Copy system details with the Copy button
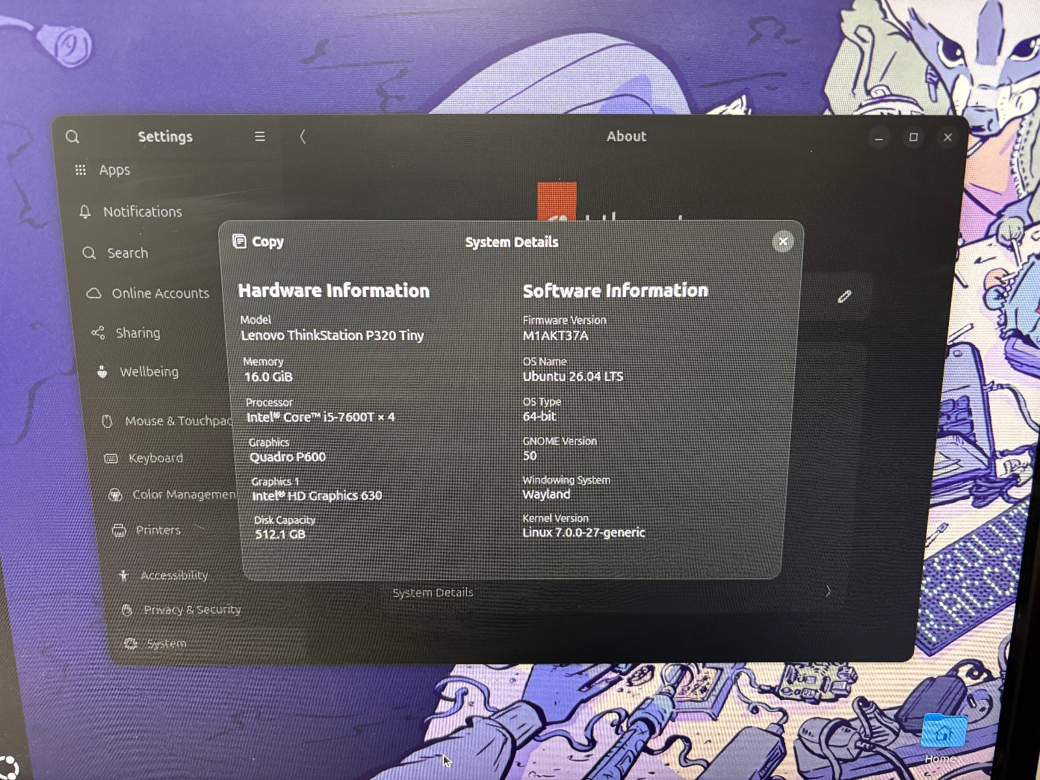The image size is (1040, 780). 258,242
